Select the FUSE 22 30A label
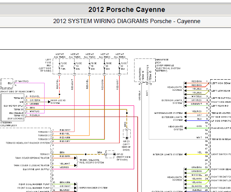 (x=123, y=66)
